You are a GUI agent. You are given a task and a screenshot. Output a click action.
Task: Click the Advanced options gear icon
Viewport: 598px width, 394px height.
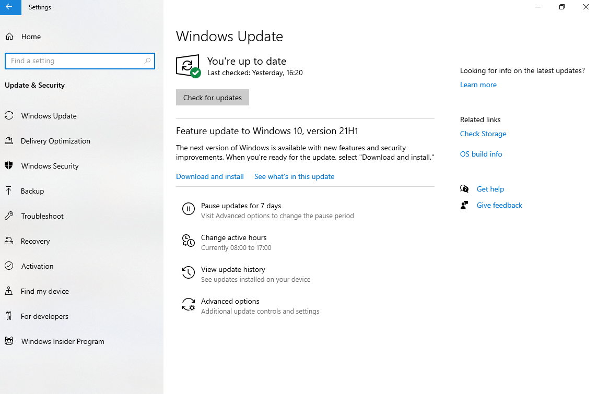(x=189, y=304)
